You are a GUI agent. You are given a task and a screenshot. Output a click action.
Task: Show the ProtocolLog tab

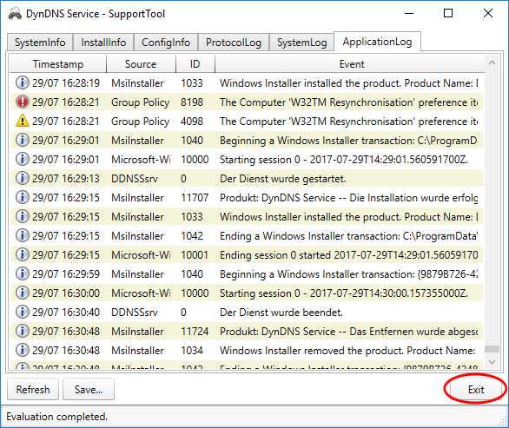234,43
